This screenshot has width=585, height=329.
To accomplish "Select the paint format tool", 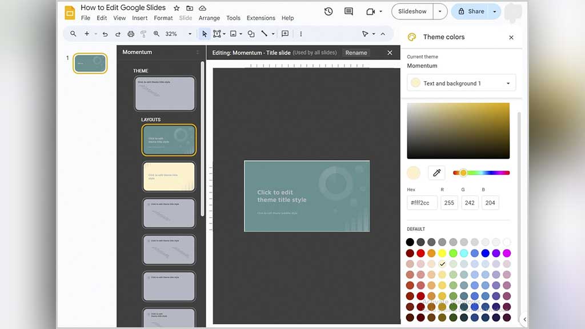I will click(143, 34).
